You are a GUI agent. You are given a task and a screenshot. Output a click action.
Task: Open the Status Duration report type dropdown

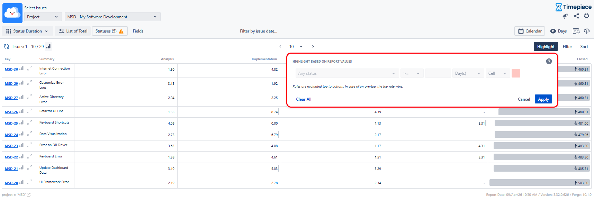coord(27,31)
